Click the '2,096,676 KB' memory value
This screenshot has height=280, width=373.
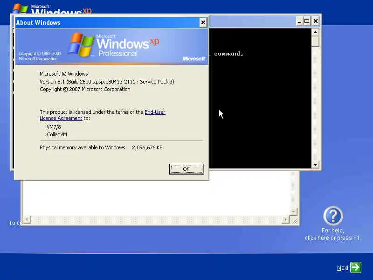pyautogui.click(x=147, y=147)
